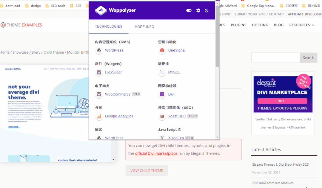Image resolution: width=322 pixels, height=188 pixels.
Task: Click the Google Analytics icon
Action: (99, 116)
